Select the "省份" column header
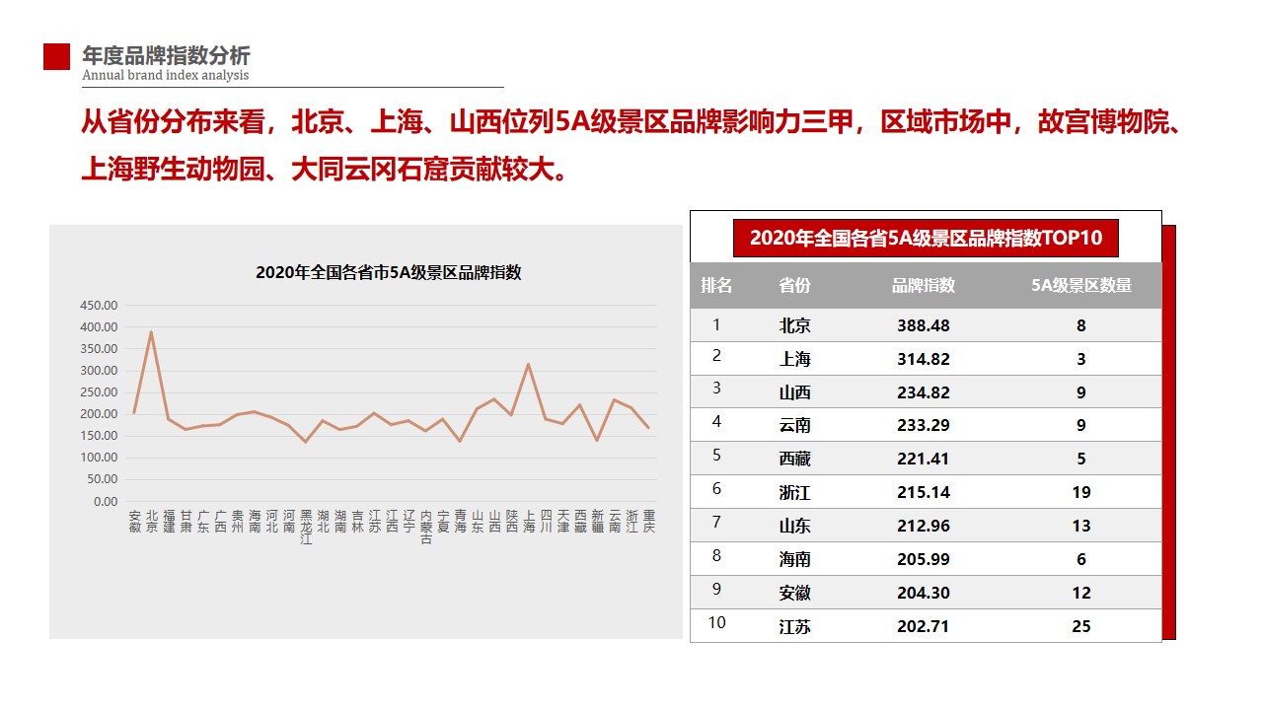The width and height of the screenshot is (1263, 710). 794,286
